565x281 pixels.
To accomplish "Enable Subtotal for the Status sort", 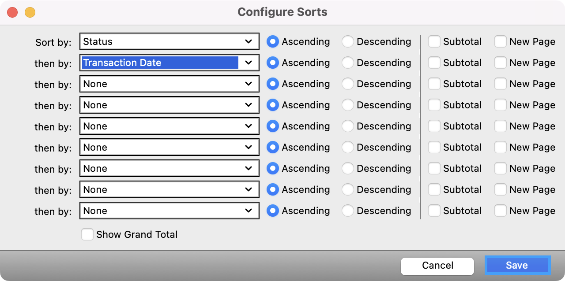I will pyautogui.click(x=434, y=42).
